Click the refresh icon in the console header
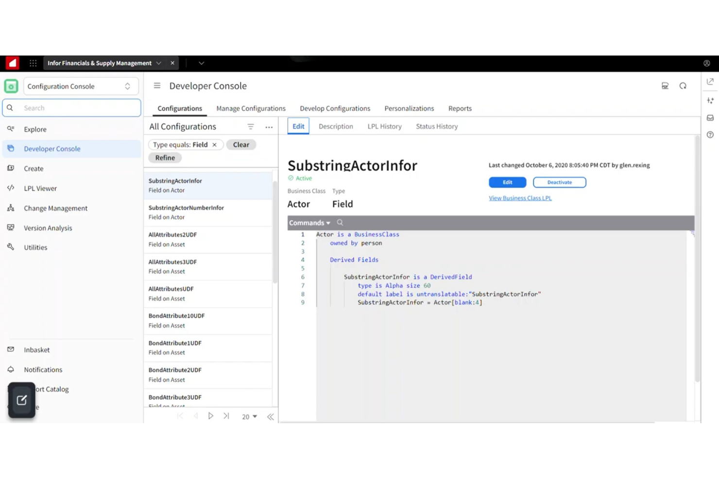The image size is (719, 479). (683, 86)
